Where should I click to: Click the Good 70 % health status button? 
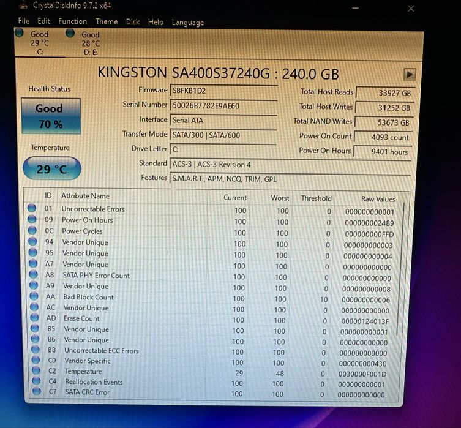[51, 116]
